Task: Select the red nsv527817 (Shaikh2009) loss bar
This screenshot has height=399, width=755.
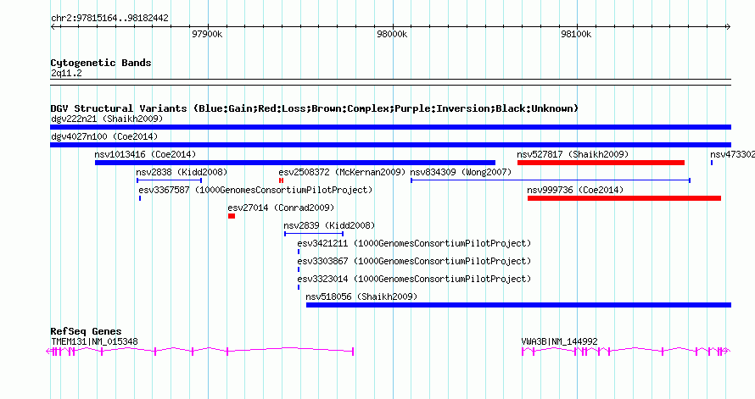Action: (x=601, y=163)
